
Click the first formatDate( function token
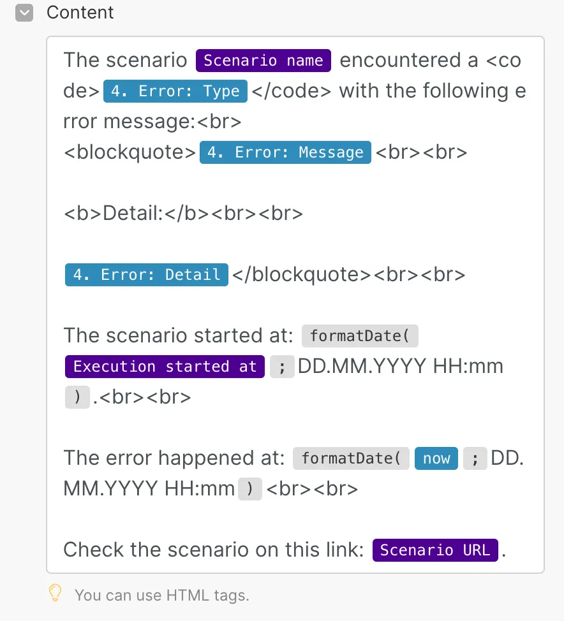point(360,336)
